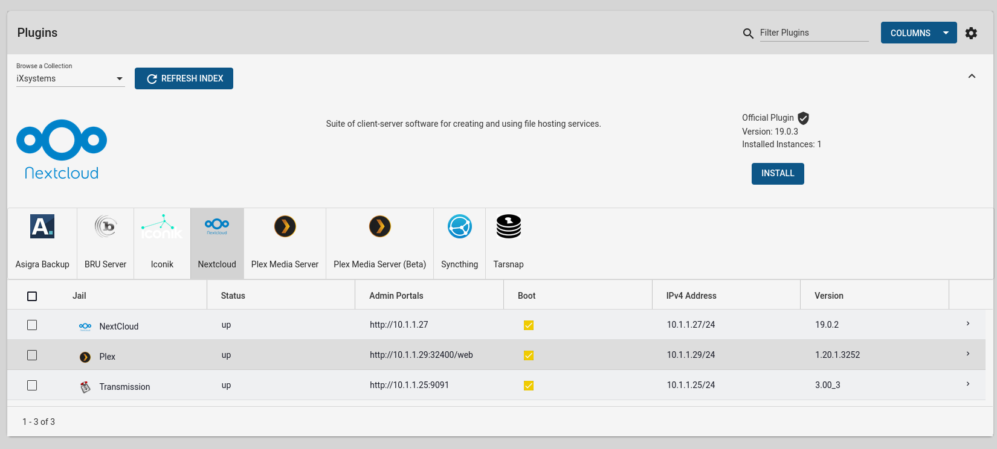Image resolution: width=997 pixels, height=449 pixels.
Task: Click the Transmission jail name
Action: pyautogui.click(x=124, y=387)
